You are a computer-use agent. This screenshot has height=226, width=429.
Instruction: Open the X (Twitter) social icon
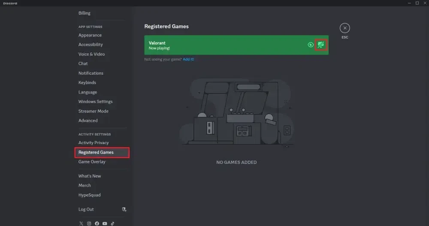(x=81, y=223)
